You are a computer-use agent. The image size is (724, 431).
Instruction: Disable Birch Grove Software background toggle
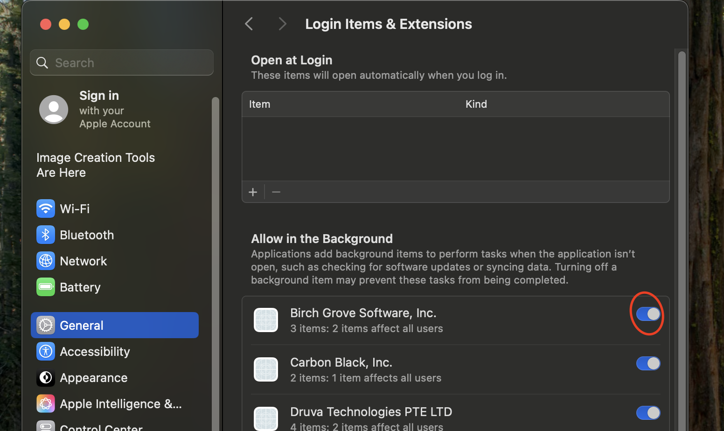[x=648, y=314]
